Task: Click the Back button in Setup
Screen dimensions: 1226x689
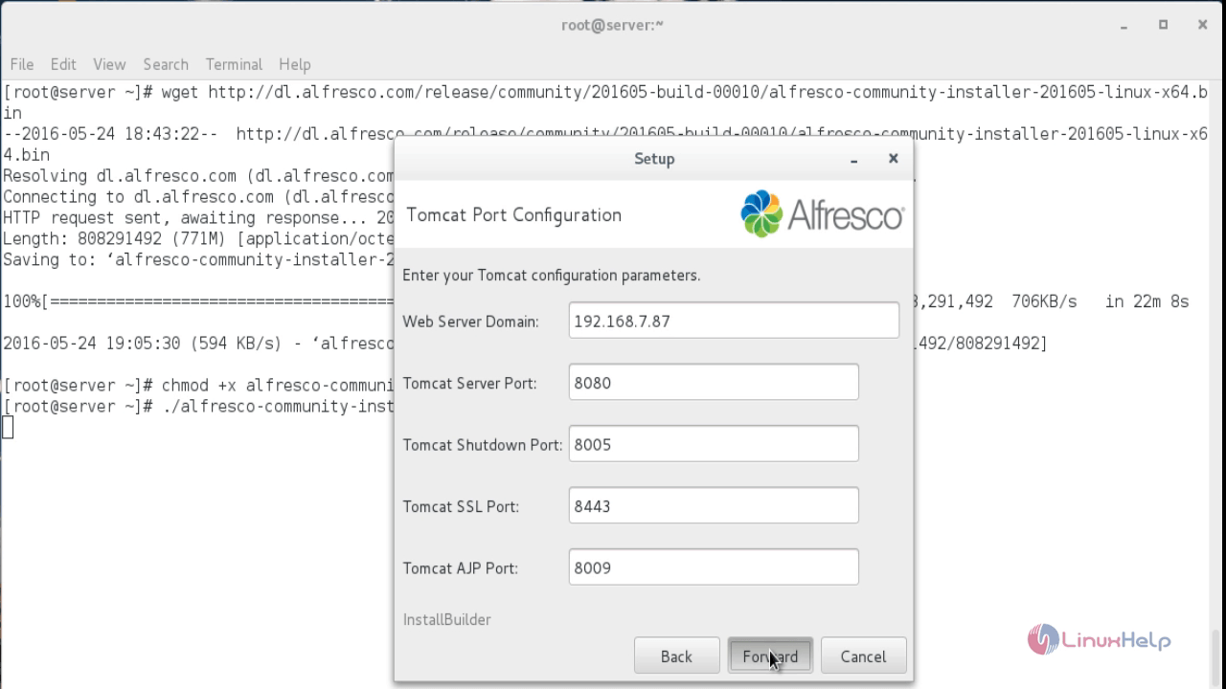Action: [x=676, y=656]
